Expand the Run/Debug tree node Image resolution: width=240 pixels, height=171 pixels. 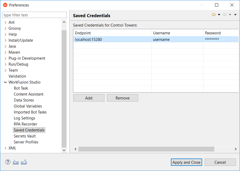5,64
